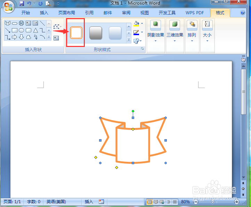The image size is (251, 207).
Task: Select the rectangle shape
Action: pos(15,30)
